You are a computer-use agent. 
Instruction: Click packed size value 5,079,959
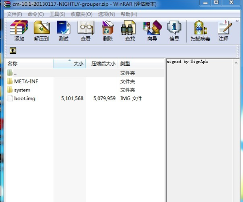click(x=104, y=98)
